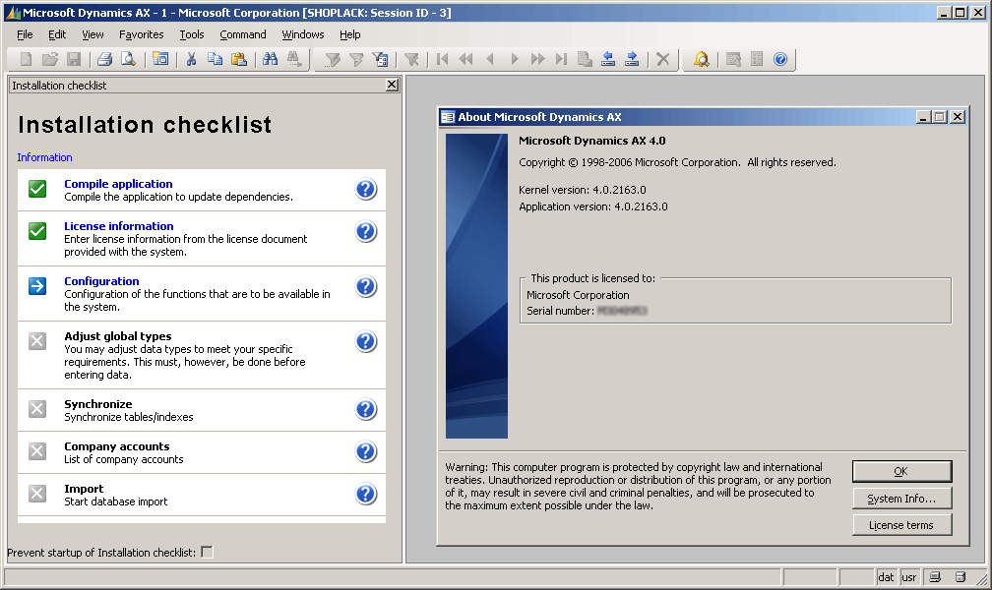Screen dimensions: 992x590
Task: Click the 'usr' status bar entry
Action: click(x=909, y=576)
